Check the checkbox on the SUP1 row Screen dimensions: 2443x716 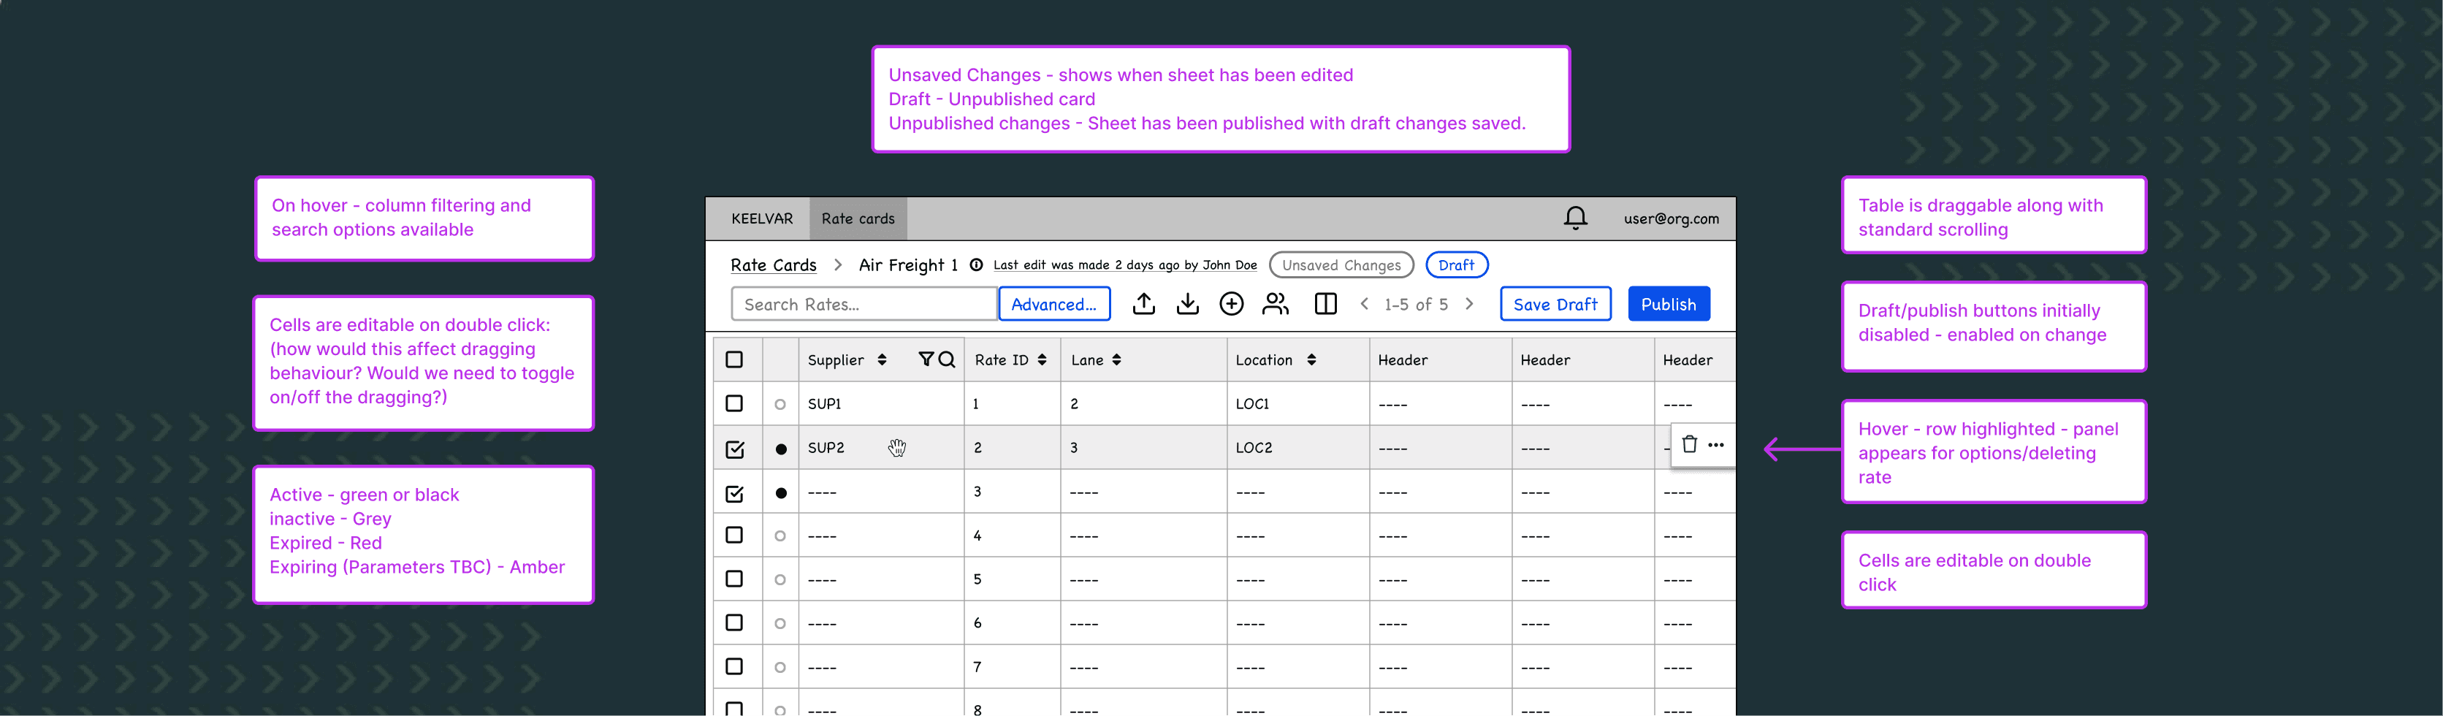735,403
